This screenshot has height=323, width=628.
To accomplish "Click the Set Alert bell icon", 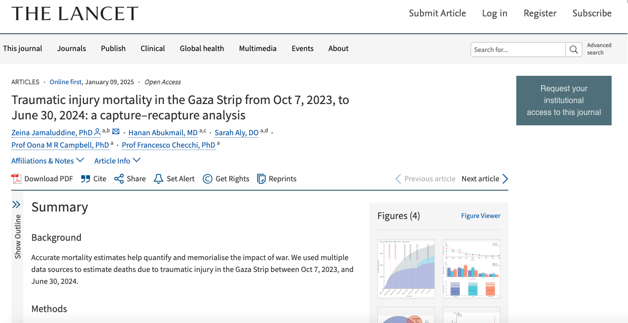I will point(158,179).
